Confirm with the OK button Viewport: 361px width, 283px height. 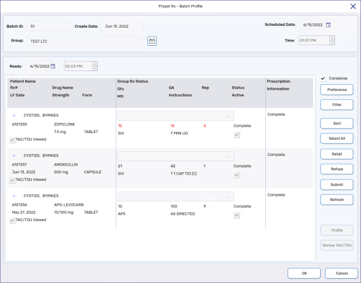pos(303,273)
